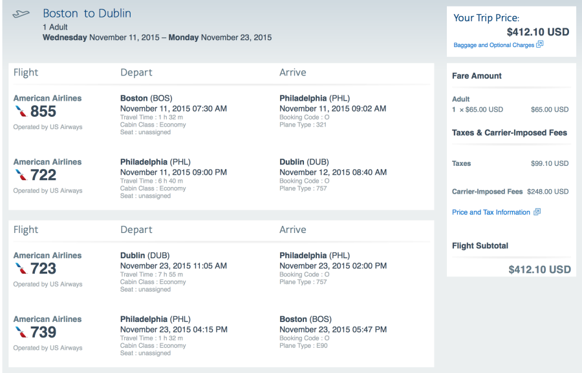This screenshot has width=582, height=373.
Task: Select flight number 722
Action: [43, 175]
